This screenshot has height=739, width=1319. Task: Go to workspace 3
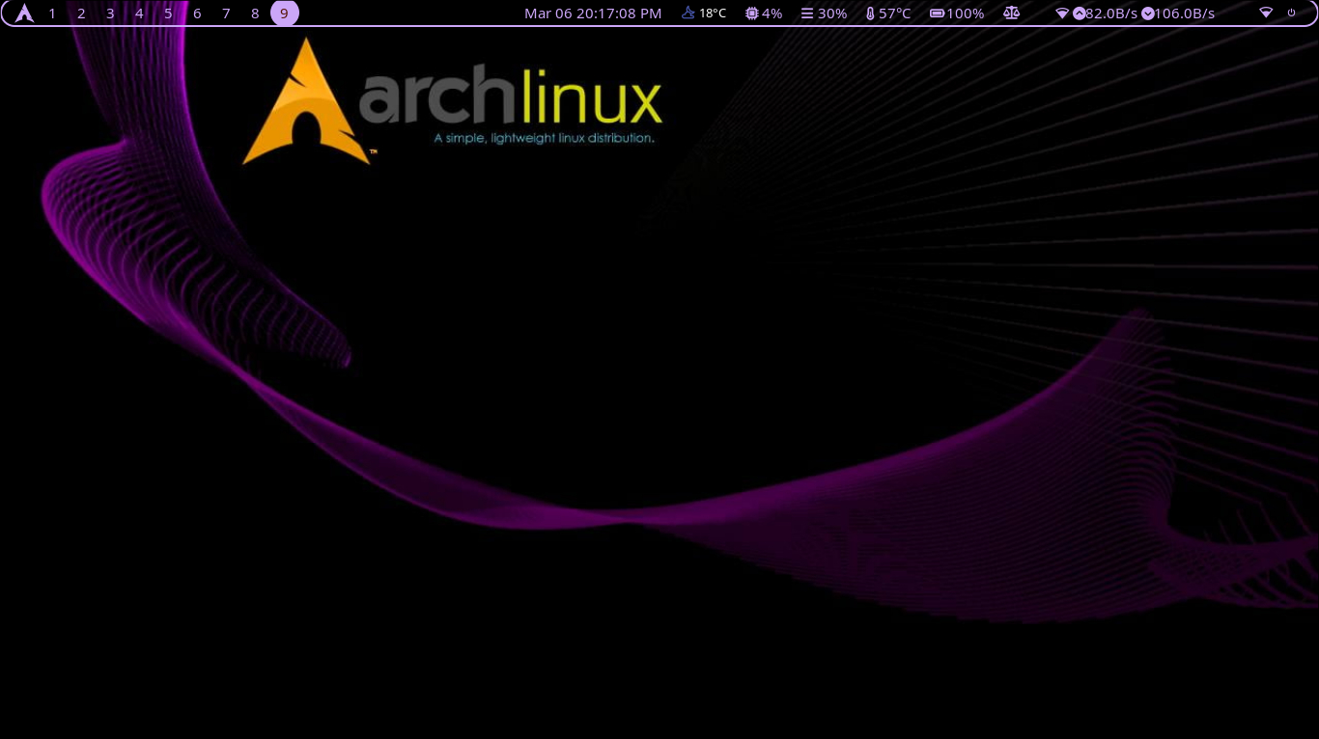tap(110, 14)
